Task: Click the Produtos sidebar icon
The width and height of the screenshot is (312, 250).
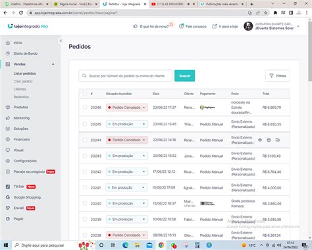Action: tap(8, 107)
